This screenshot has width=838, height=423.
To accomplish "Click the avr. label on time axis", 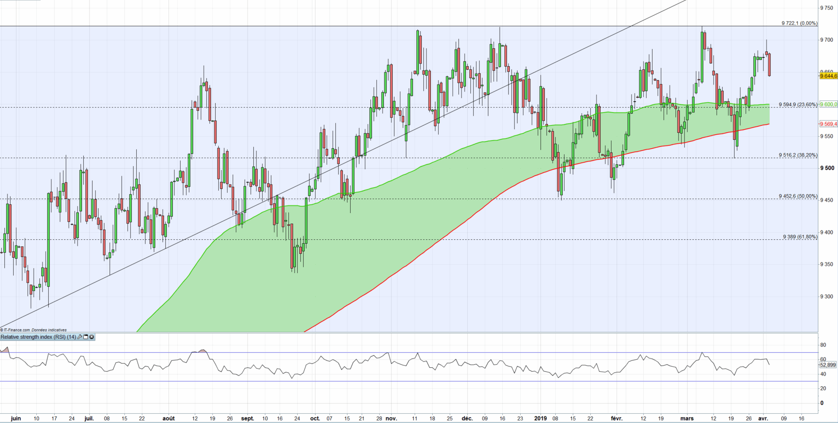I will pos(763,418).
